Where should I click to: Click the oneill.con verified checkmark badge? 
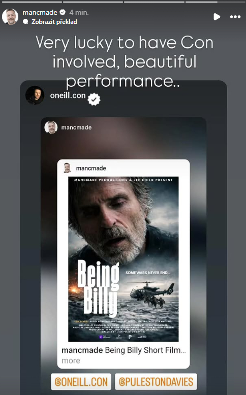click(94, 100)
